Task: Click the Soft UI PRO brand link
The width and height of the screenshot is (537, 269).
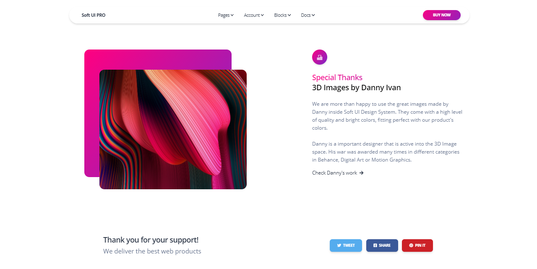Action: click(x=94, y=15)
